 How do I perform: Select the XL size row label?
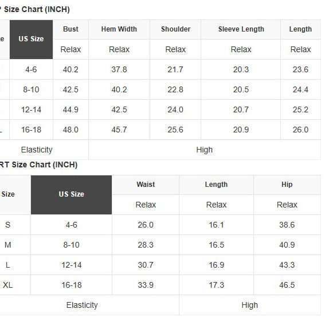click(7, 285)
